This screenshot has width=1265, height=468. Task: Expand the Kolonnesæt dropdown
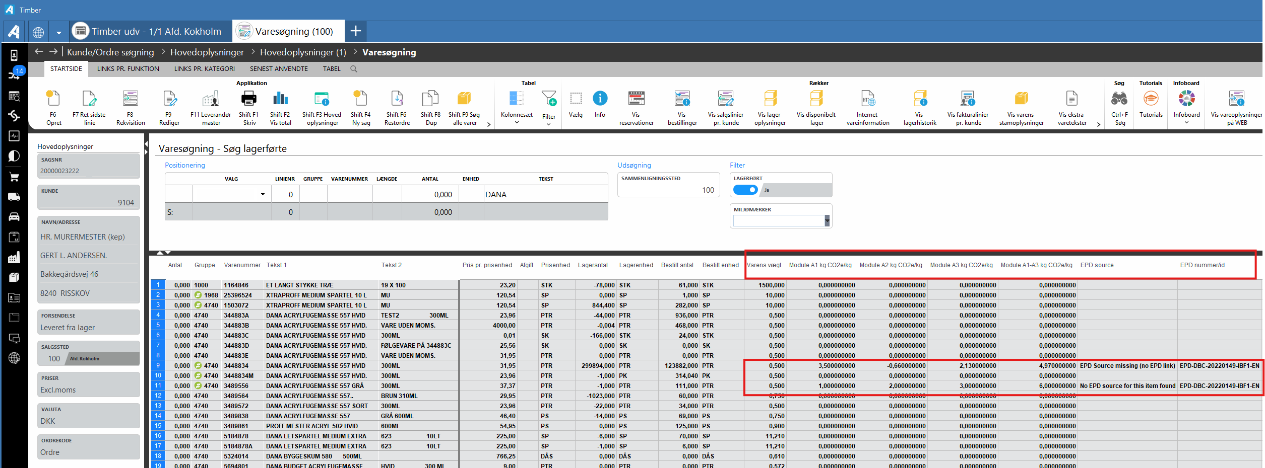517,122
